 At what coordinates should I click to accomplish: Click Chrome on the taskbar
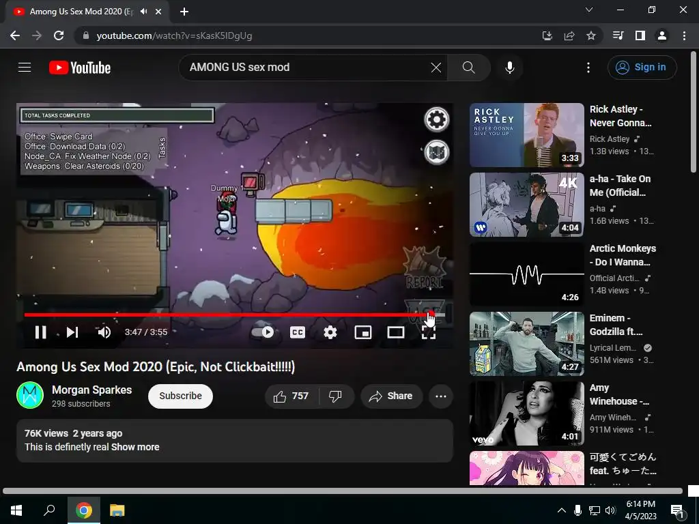84,510
